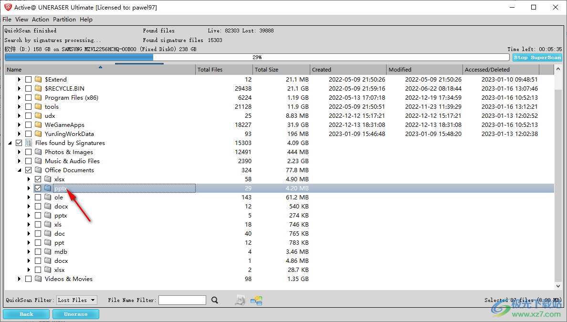Image resolution: width=567 pixels, height=322 pixels.
Task: Expand the Photos & Images node
Action: tap(20, 152)
